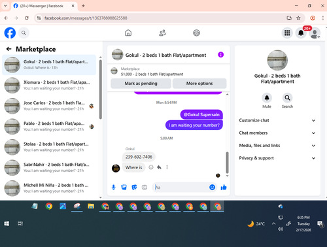The image size is (327, 247).
Task: Open more options for 'Where is' message
Action: coord(167,167)
